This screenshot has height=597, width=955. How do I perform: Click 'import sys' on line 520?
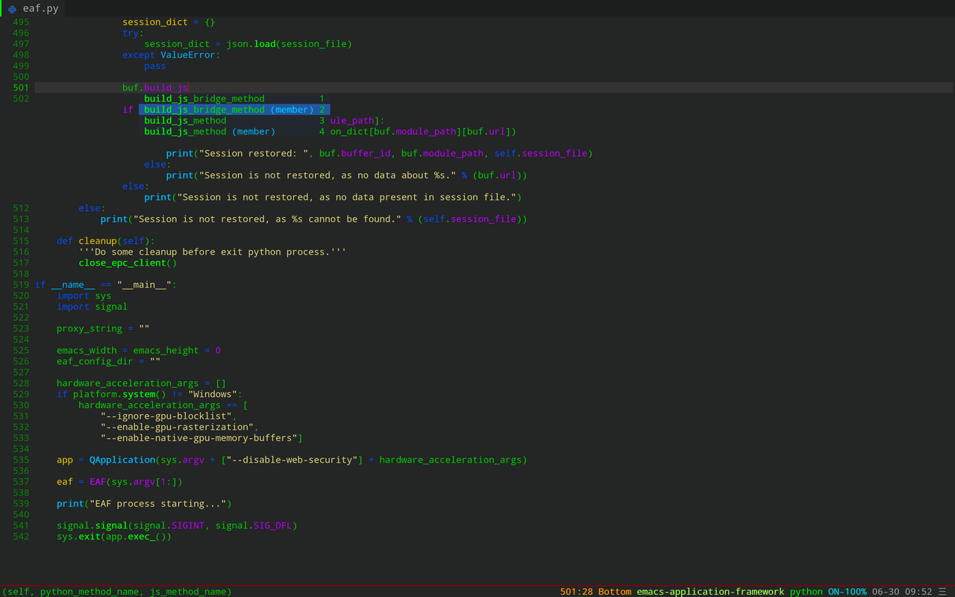click(x=84, y=296)
